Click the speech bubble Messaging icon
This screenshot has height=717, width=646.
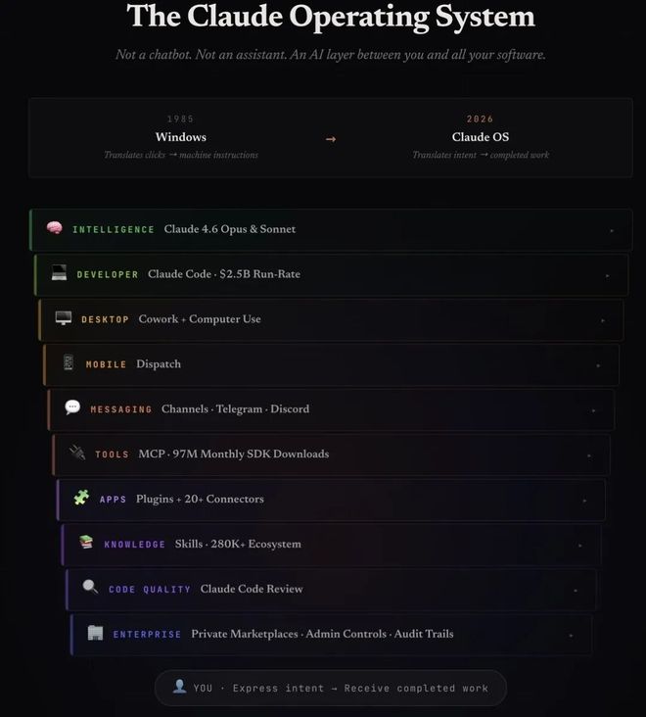click(x=72, y=407)
